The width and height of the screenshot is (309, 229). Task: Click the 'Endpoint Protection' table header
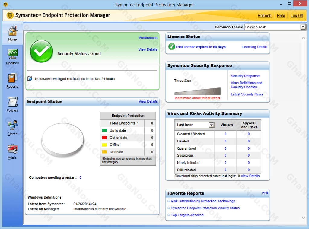(x=128, y=116)
